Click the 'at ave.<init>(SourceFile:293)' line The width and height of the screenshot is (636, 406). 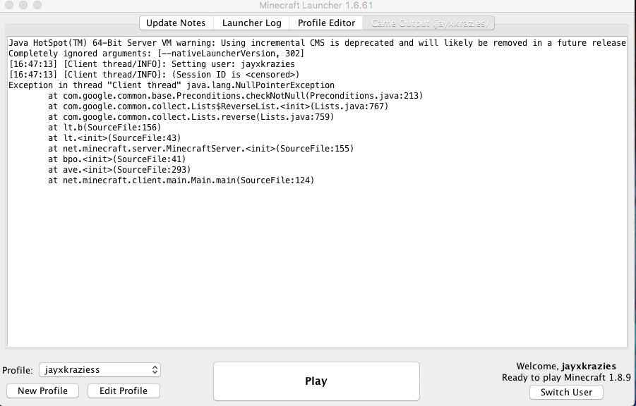(x=119, y=169)
